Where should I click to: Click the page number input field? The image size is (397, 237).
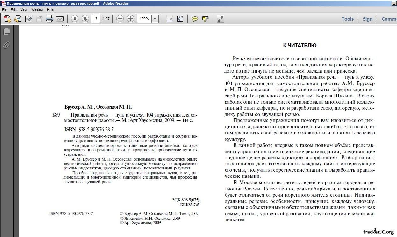click(96, 19)
